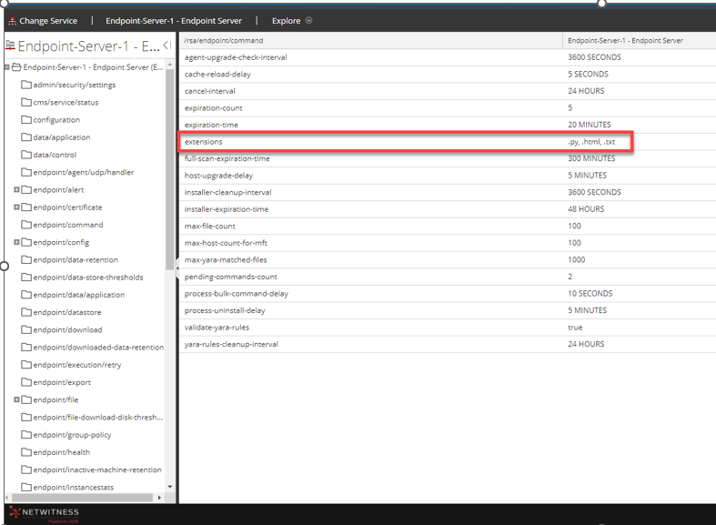The height and width of the screenshot is (525, 716).
Task: Click the Change Service network icon
Action: [x=12, y=20]
